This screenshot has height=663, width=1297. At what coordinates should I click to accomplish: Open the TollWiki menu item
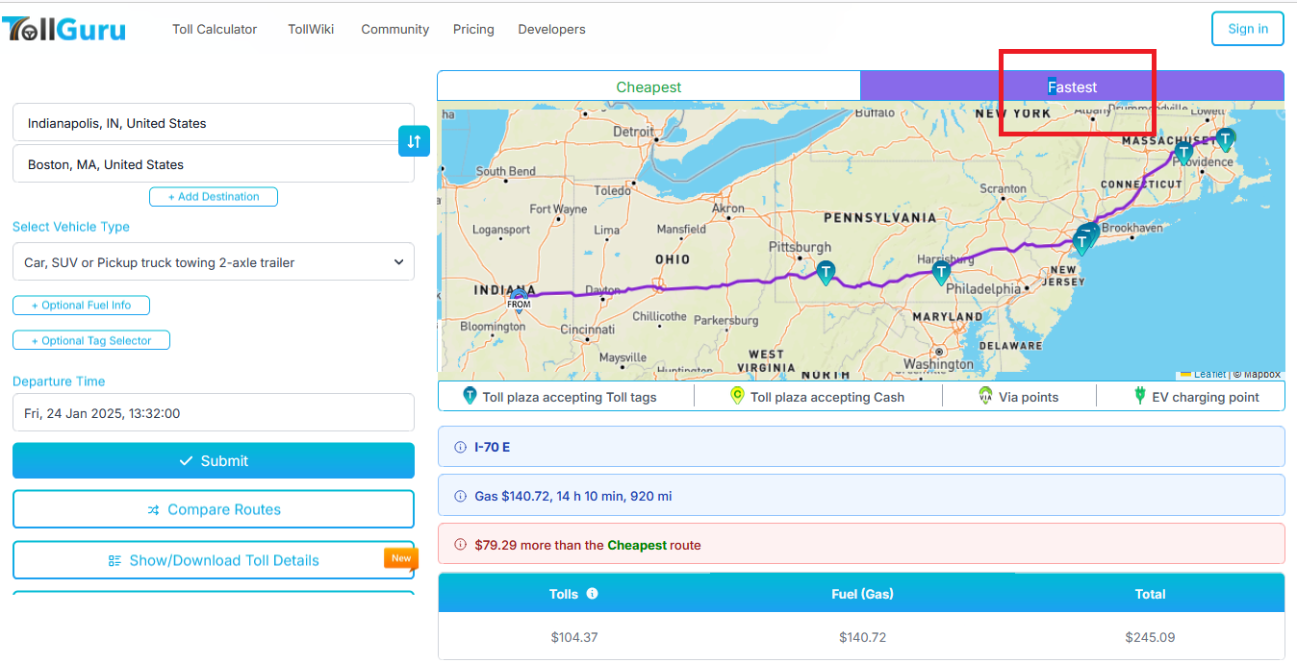point(311,29)
